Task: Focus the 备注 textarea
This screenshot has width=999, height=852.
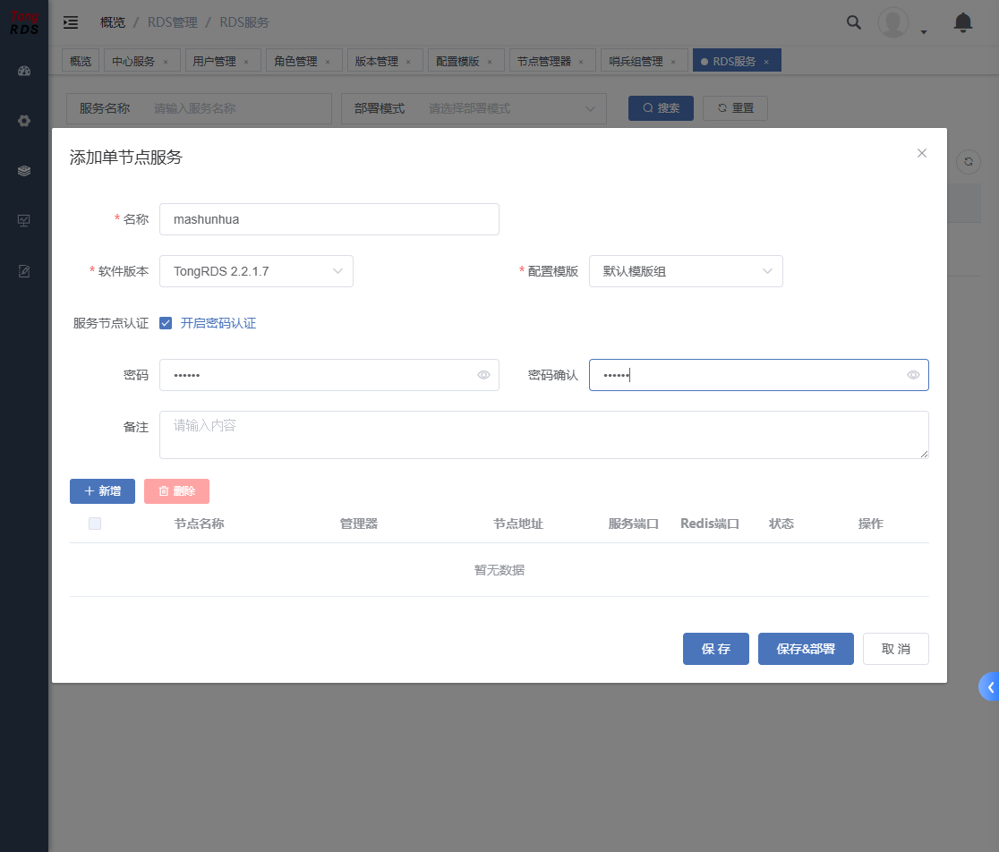Action: 543,435
